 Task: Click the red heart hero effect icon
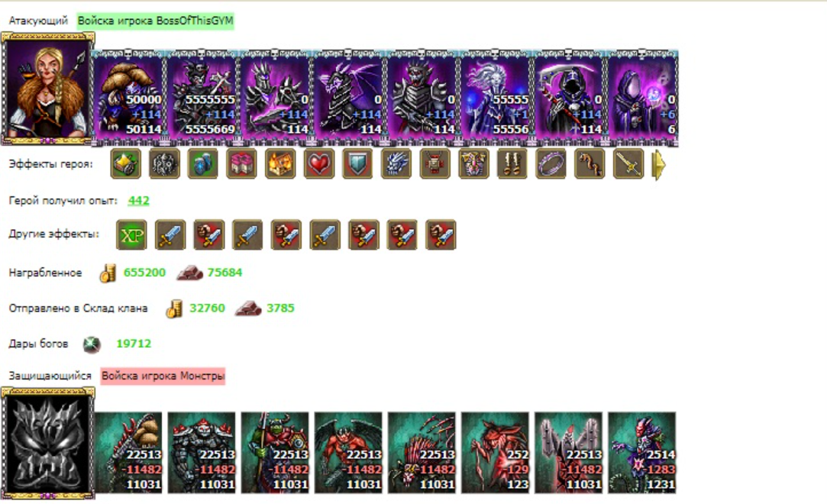[x=319, y=164]
